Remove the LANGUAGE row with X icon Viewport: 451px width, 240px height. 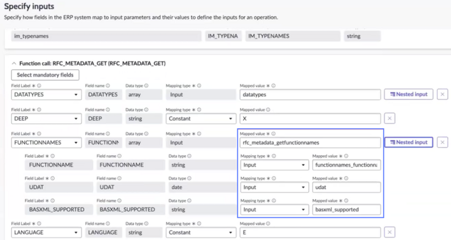pos(389,232)
